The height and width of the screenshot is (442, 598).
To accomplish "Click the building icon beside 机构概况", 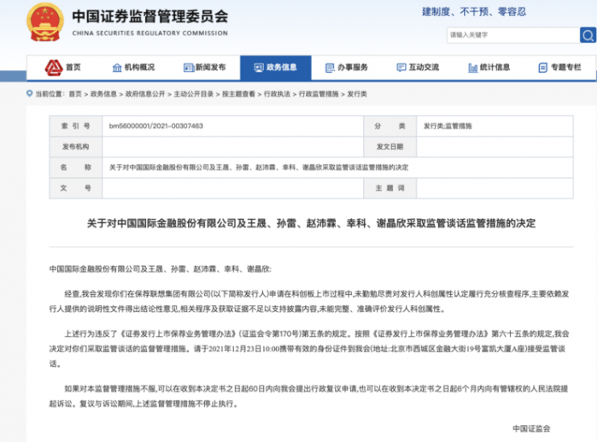I will 117,68.
